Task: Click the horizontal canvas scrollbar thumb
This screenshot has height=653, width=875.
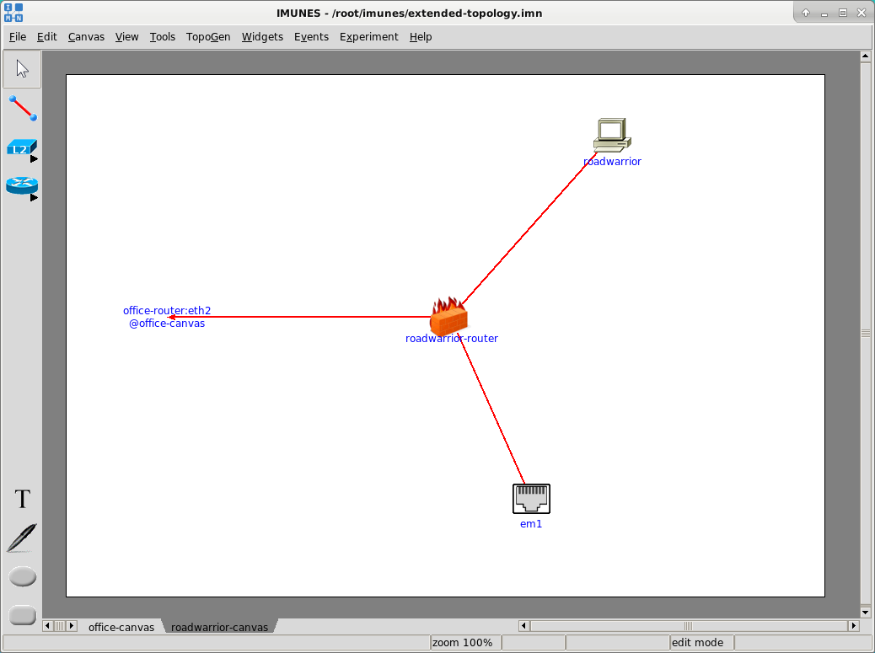Action: tap(689, 626)
